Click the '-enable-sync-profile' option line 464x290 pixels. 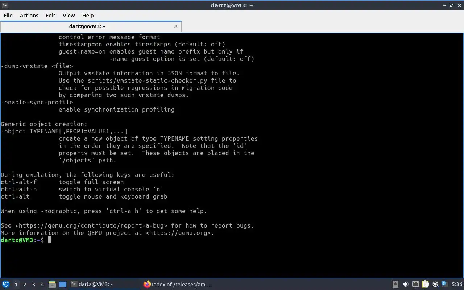point(37,102)
